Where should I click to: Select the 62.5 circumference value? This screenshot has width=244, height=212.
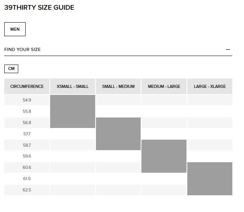(x=27, y=190)
